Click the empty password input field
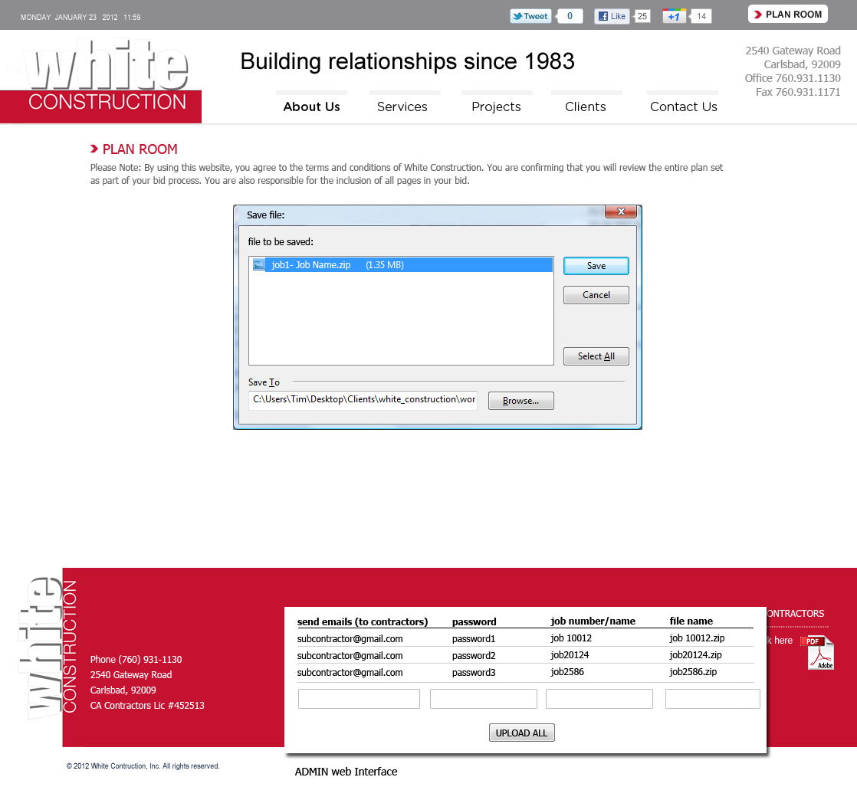857x800 pixels. [x=484, y=699]
